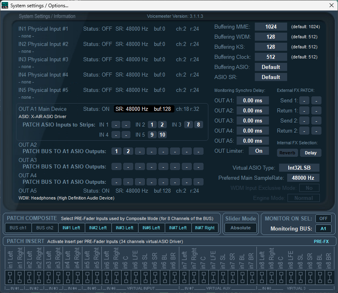Toggle MONITOR ON SEL off switch

point(323,218)
